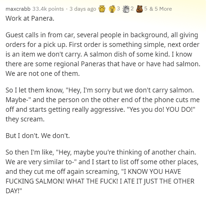Click the clapping hands award icon
This screenshot has width=207, height=197.
tap(126, 9)
